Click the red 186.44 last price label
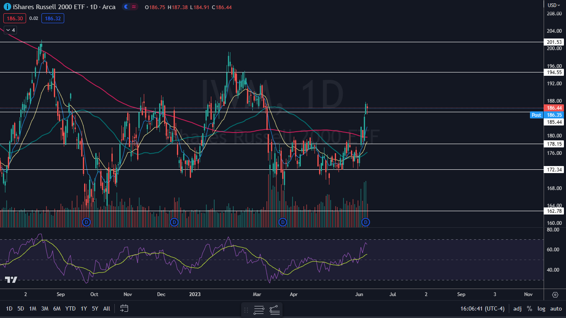The width and height of the screenshot is (566, 318). (554, 108)
